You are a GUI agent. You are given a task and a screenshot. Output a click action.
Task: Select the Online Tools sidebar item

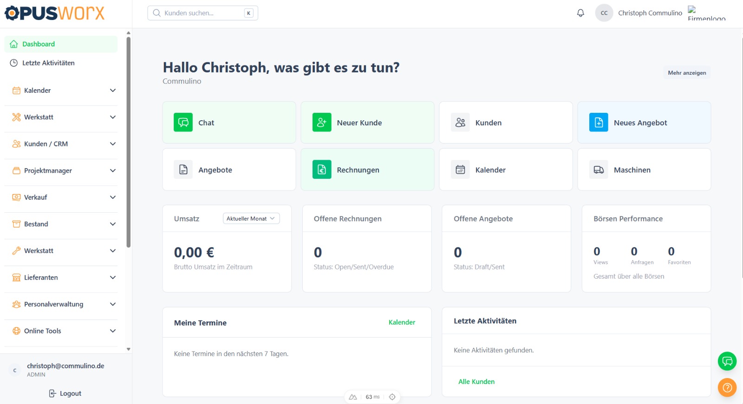click(x=61, y=331)
